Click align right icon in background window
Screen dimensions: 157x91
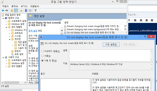[147, 20]
